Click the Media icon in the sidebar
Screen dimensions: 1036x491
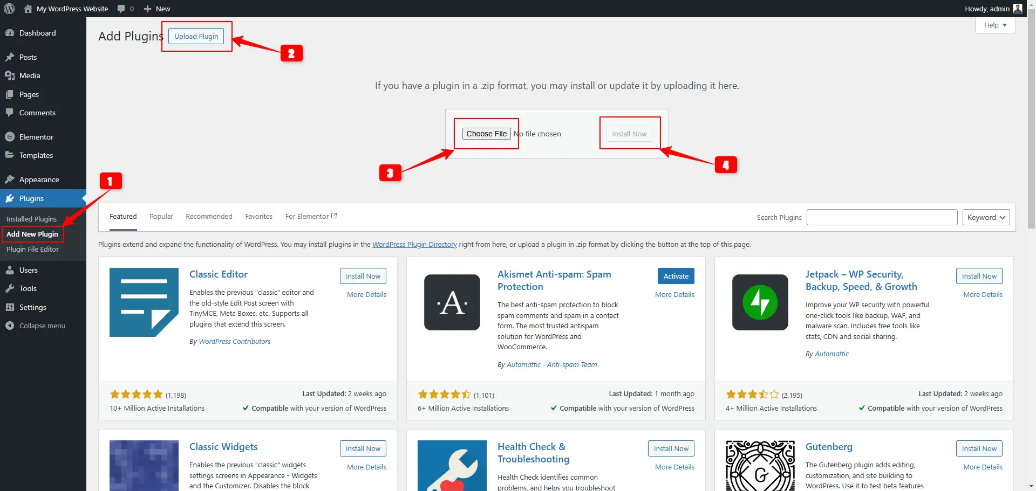coord(10,75)
